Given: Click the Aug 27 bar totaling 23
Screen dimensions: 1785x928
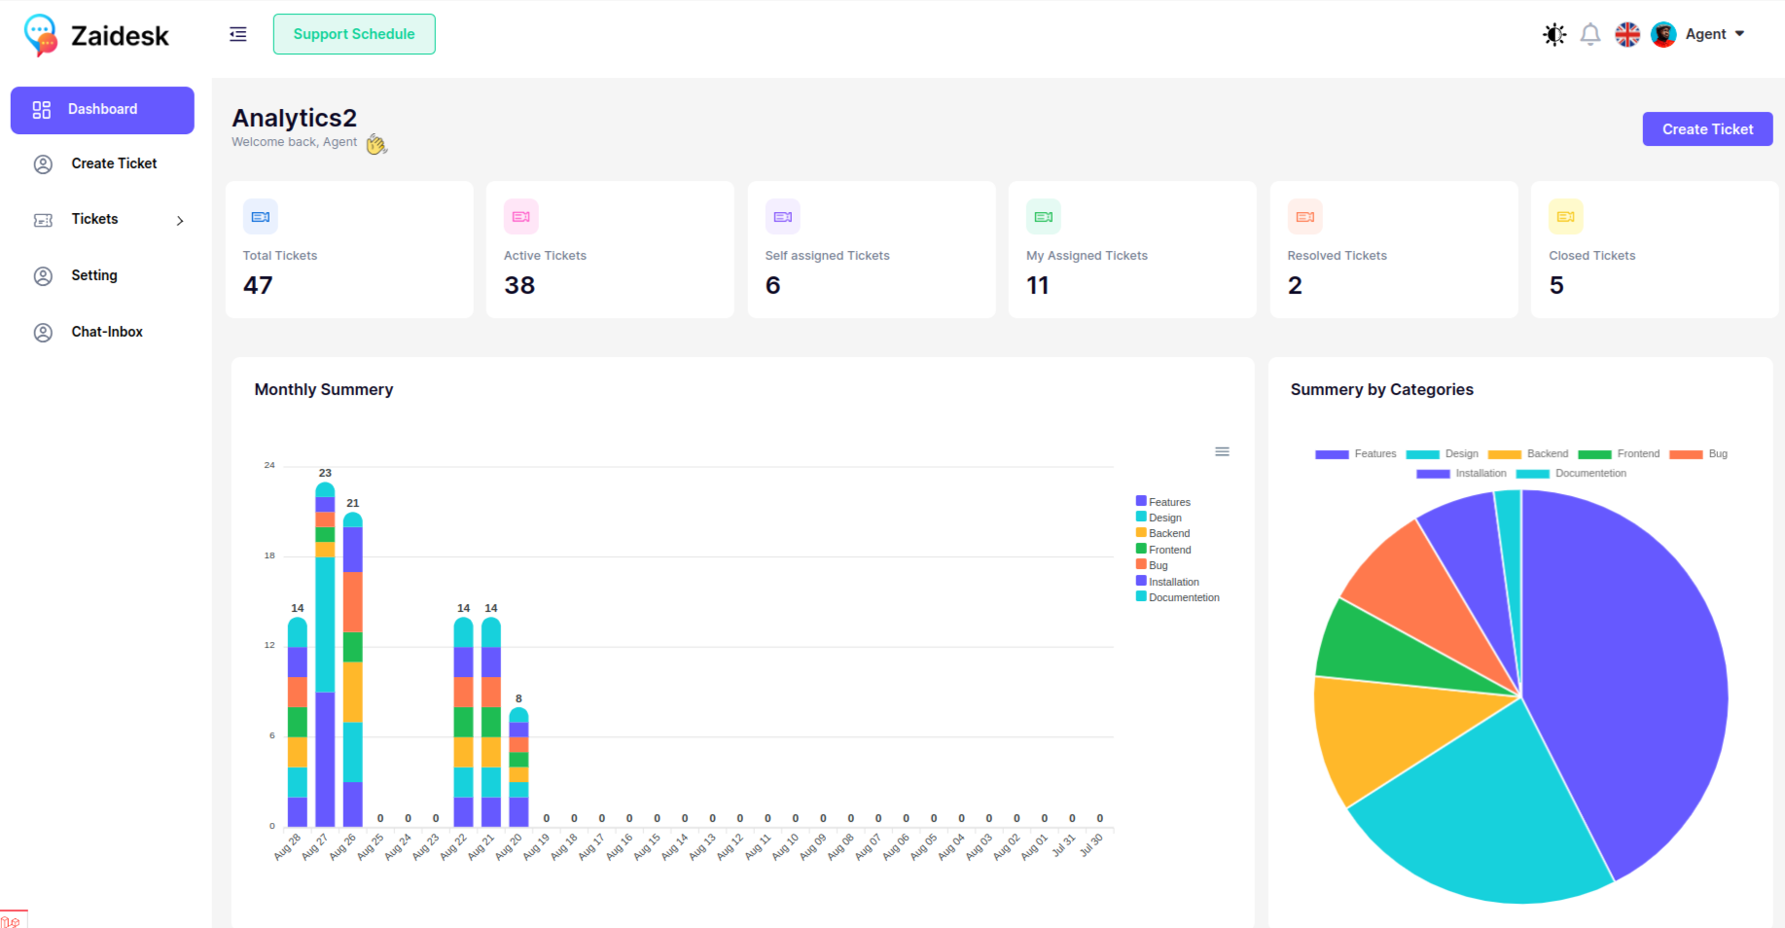Looking at the screenshot, I should pos(325,655).
